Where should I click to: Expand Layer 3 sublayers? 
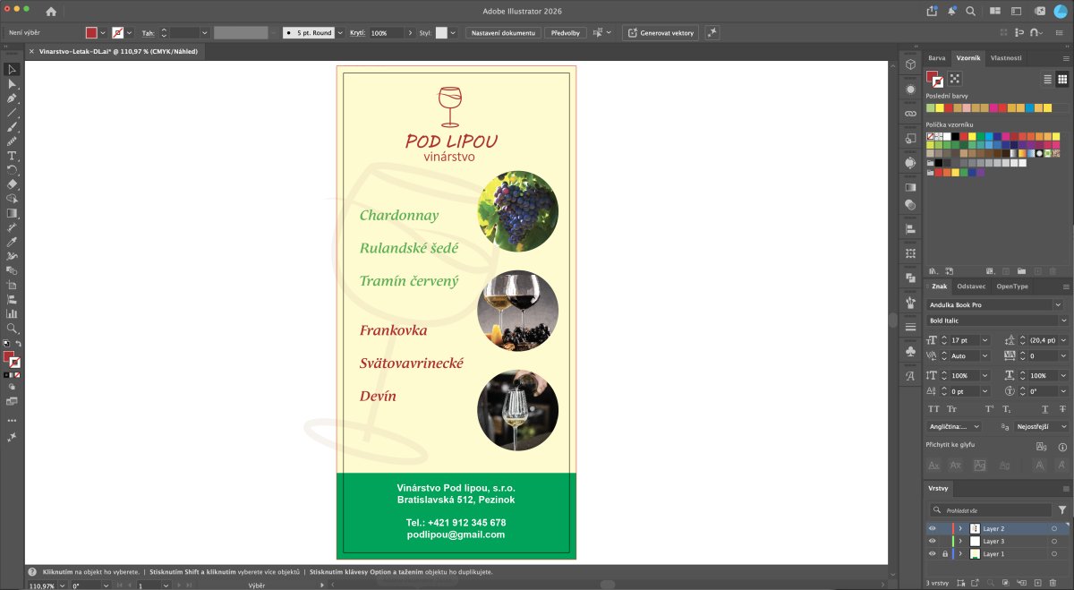960,542
